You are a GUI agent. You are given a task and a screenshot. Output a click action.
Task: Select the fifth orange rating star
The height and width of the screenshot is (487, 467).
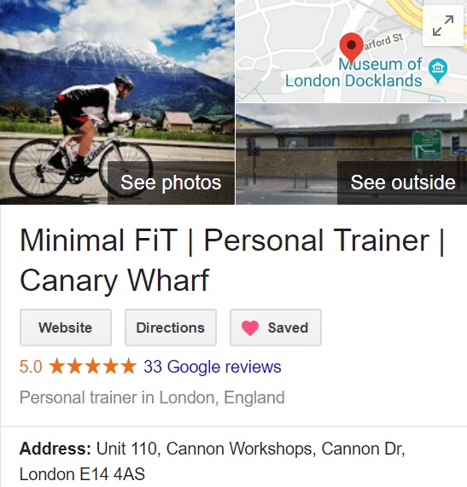coord(129,366)
